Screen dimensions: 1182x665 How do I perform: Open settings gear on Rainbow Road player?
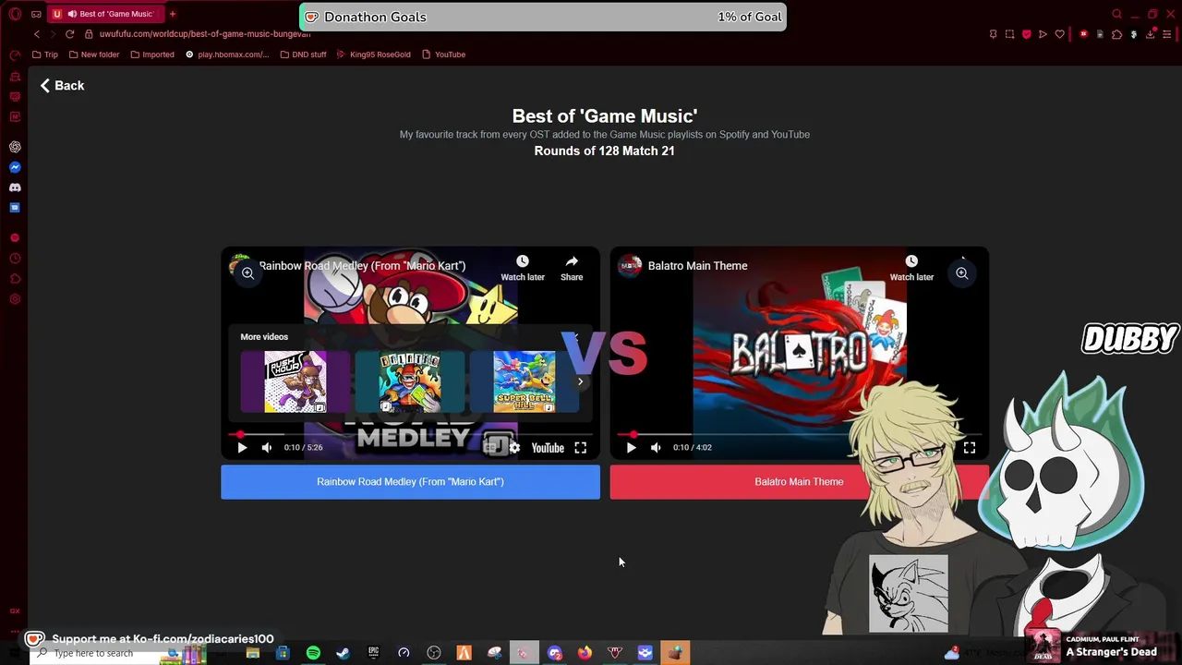[514, 448]
